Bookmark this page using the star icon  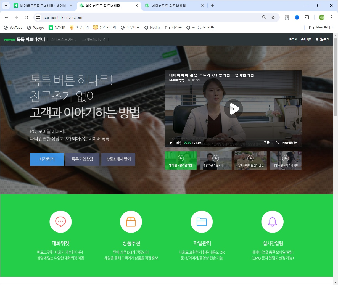click(x=273, y=17)
